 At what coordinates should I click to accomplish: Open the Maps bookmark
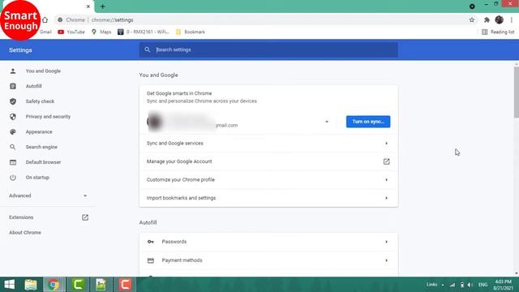101,32
